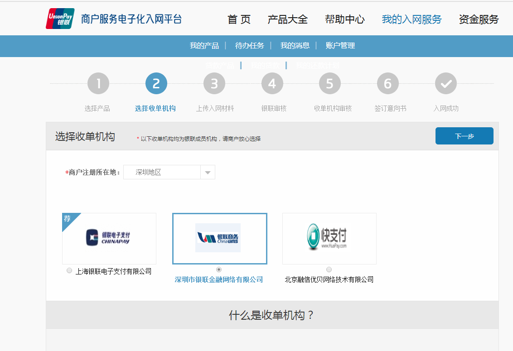Viewport: 513px width, 351px height.
Task: Click the 深圳地区 region combo box
Action: (162, 173)
